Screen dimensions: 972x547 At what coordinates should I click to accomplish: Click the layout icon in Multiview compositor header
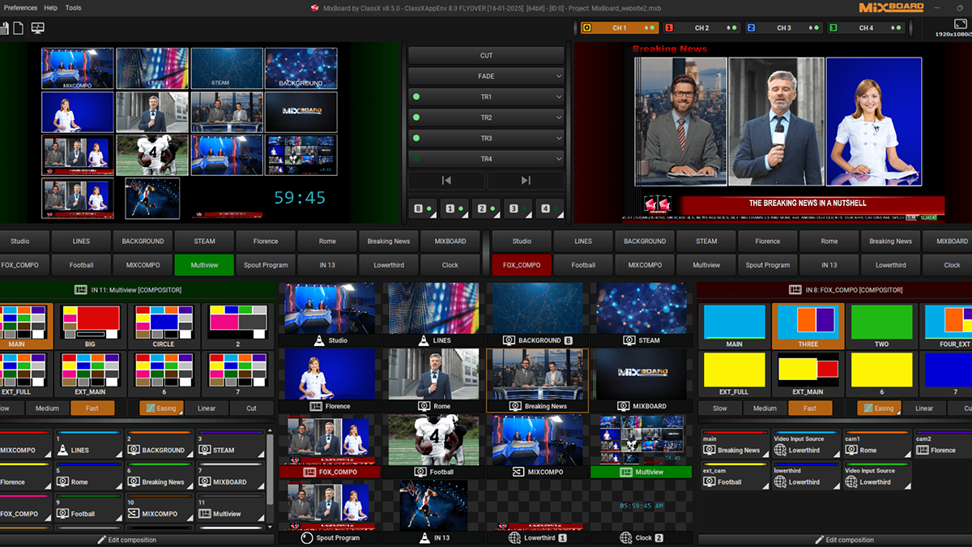[80, 289]
